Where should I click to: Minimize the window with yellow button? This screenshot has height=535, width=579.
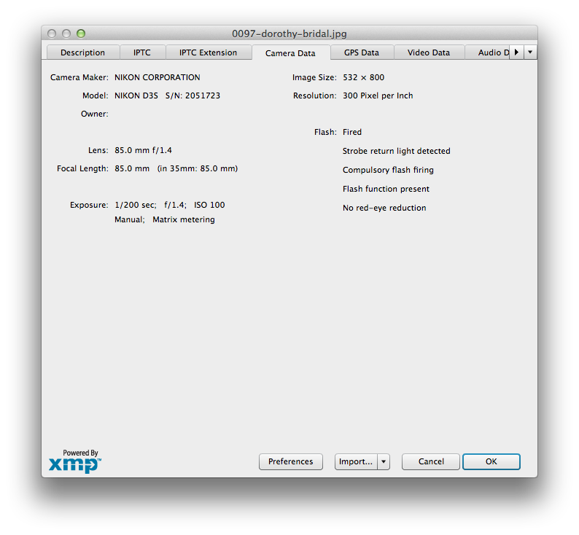click(x=66, y=34)
